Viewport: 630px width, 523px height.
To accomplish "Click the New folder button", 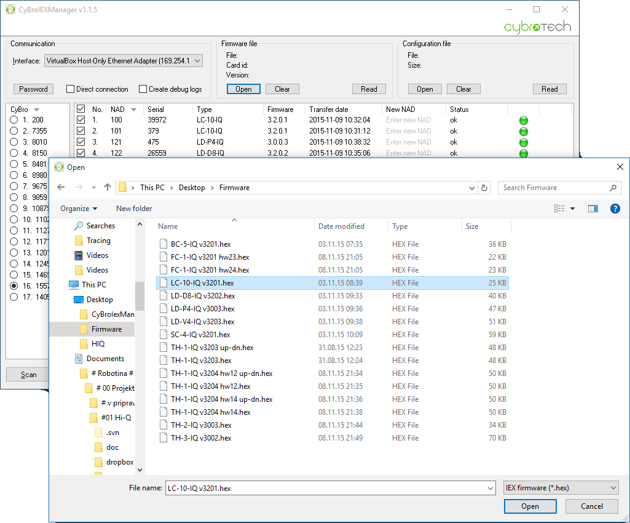I will pos(134,209).
